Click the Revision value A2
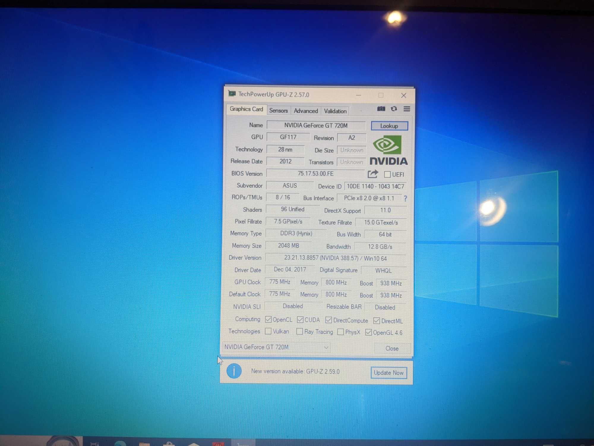 [x=351, y=138]
